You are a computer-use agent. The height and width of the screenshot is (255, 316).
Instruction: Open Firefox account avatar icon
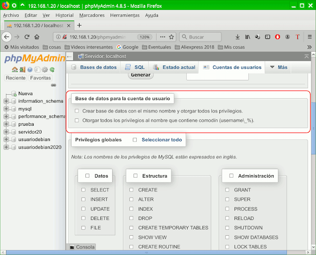point(287,37)
